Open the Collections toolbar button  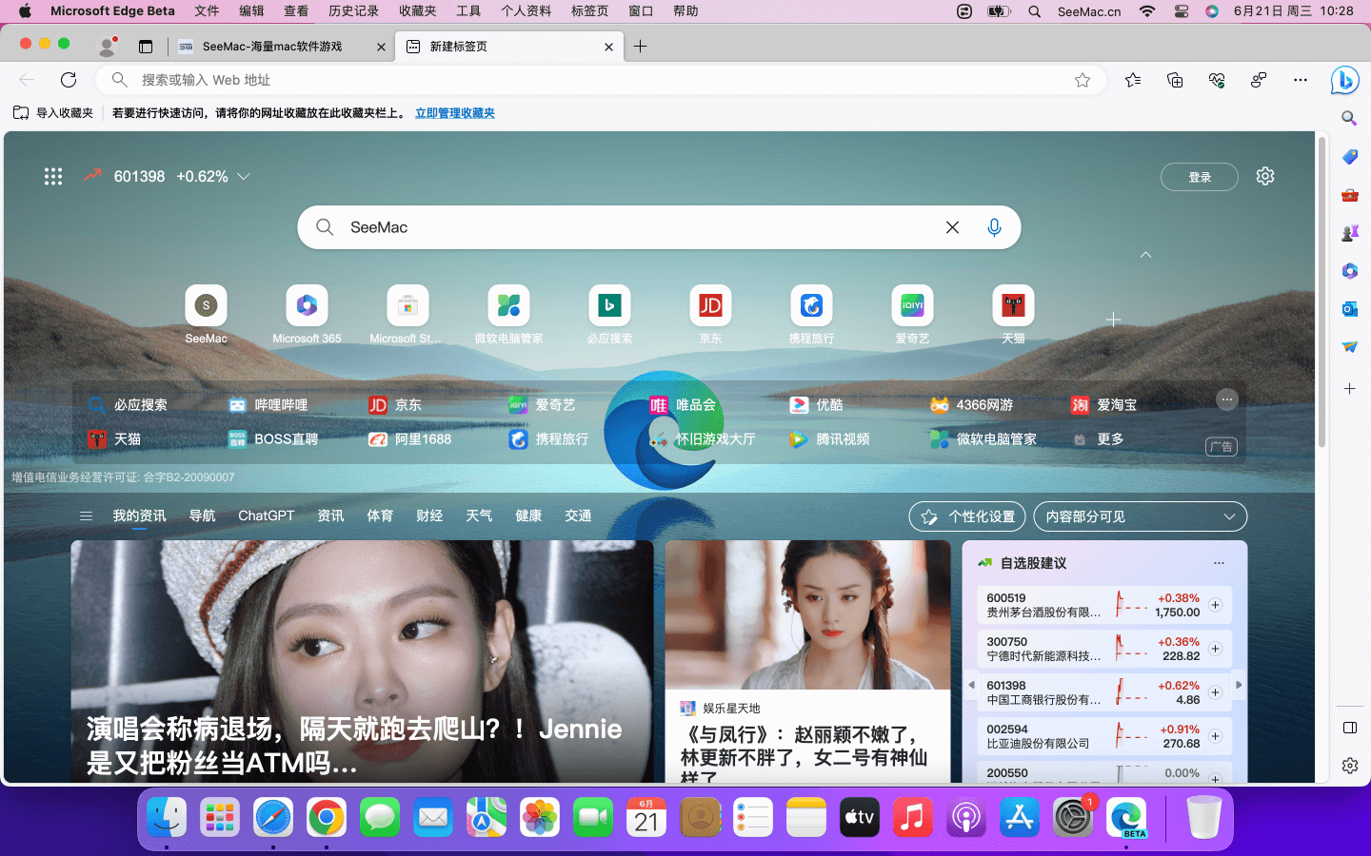coord(1175,80)
